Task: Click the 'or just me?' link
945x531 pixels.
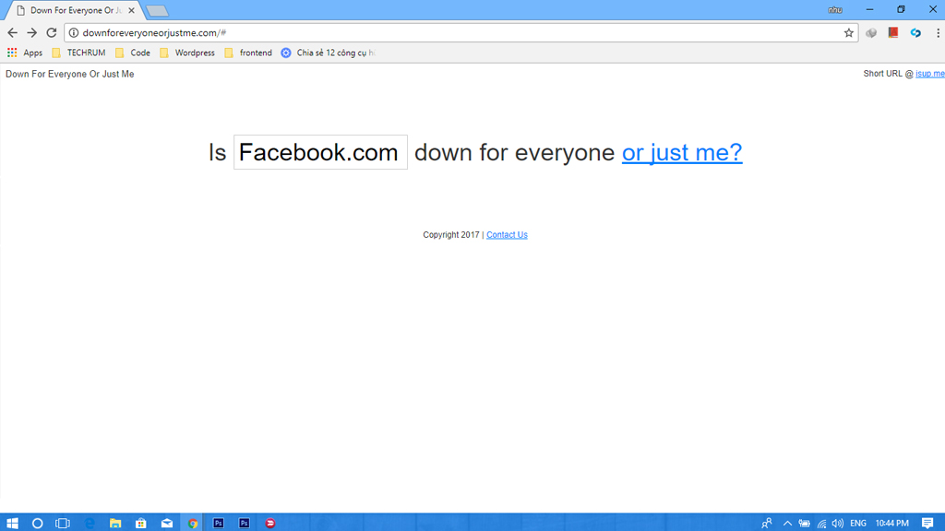Action: point(682,152)
